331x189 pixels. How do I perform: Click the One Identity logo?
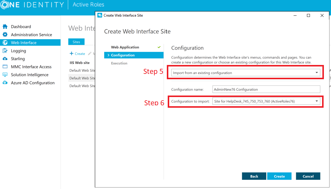pyautogui.click(x=32, y=5)
